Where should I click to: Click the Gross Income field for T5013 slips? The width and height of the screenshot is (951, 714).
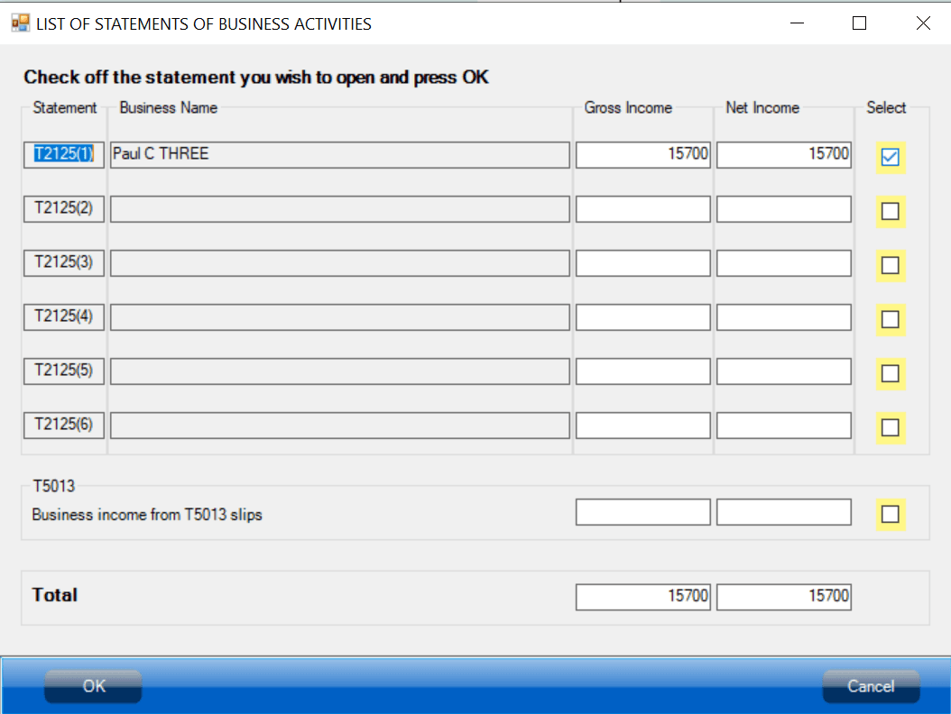point(642,511)
